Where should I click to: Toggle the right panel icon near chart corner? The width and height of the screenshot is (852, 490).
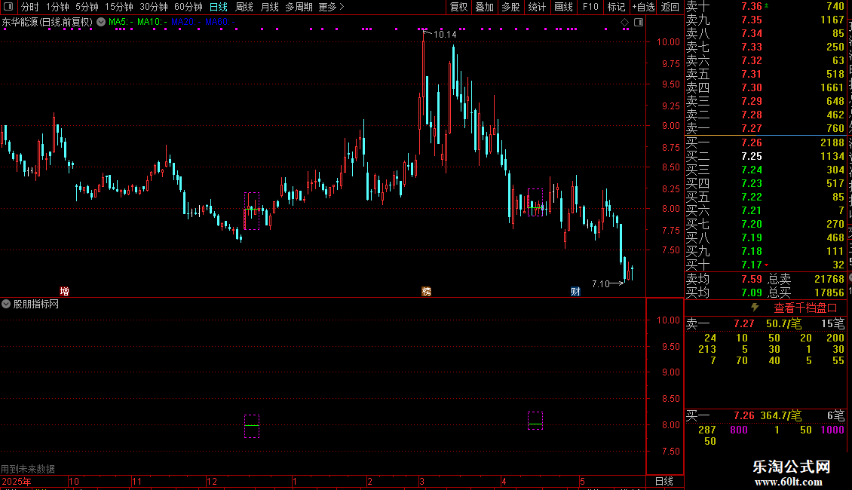click(639, 23)
